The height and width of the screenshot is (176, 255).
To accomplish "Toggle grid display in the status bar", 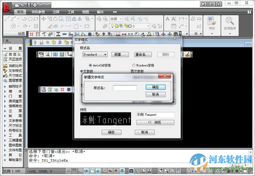I will (74, 171).
